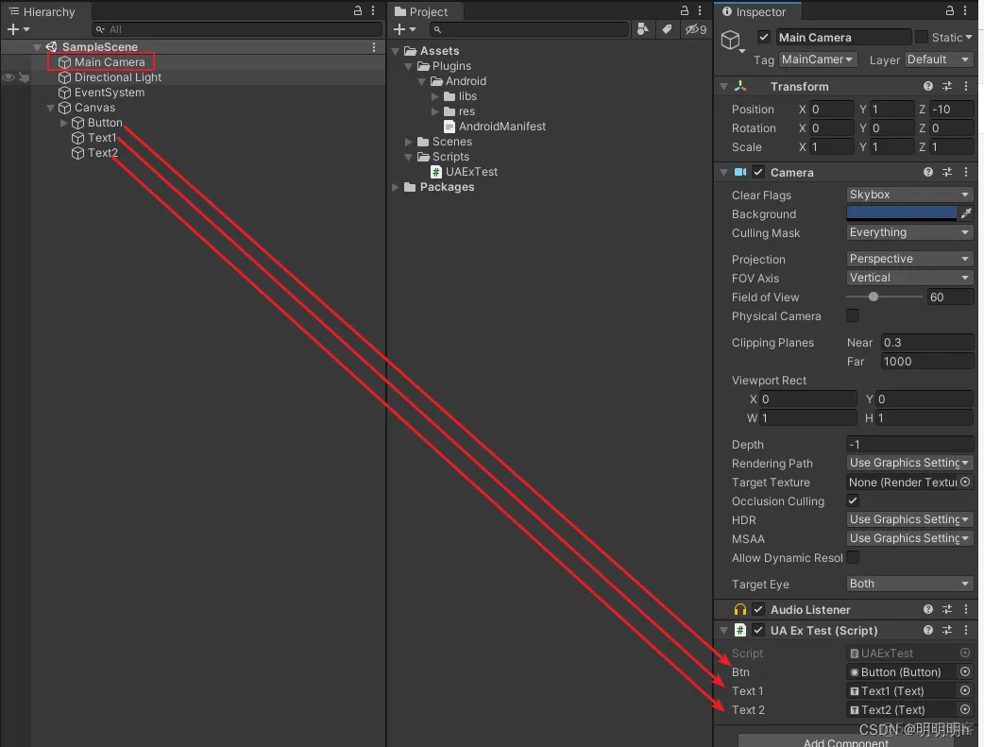Open Culling Mask Everything dropdown
This screenshot has width=984, height=747.
pos(909,232)
